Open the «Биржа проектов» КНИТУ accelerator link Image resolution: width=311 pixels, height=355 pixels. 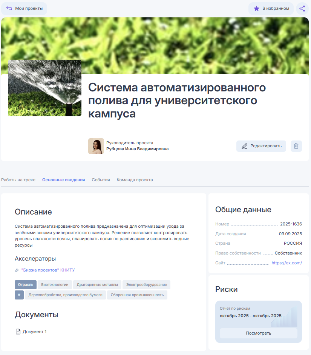48,270
